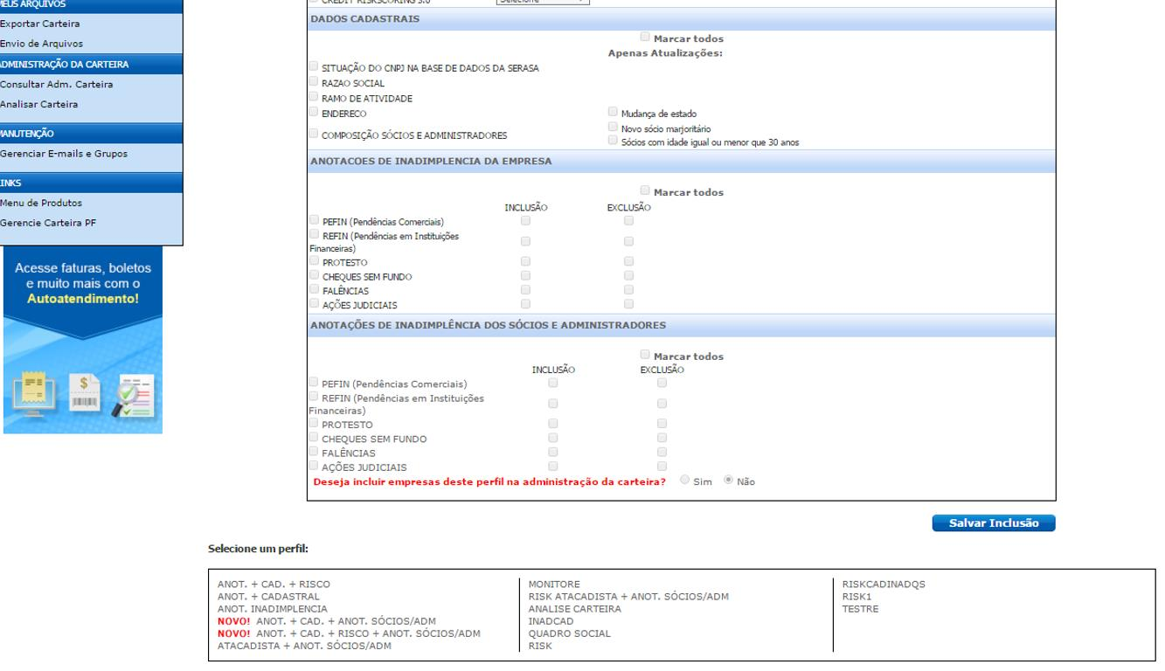Tick Novo sócio marjoritário option
Image resolution: width=1165 pixels, height=671 pixels.
click(x=613, y=128)
